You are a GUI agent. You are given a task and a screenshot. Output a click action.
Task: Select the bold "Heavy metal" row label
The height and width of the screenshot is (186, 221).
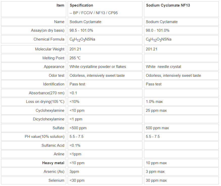(53, 163)
